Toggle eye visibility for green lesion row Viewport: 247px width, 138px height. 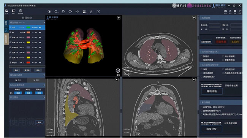[40, 28]
